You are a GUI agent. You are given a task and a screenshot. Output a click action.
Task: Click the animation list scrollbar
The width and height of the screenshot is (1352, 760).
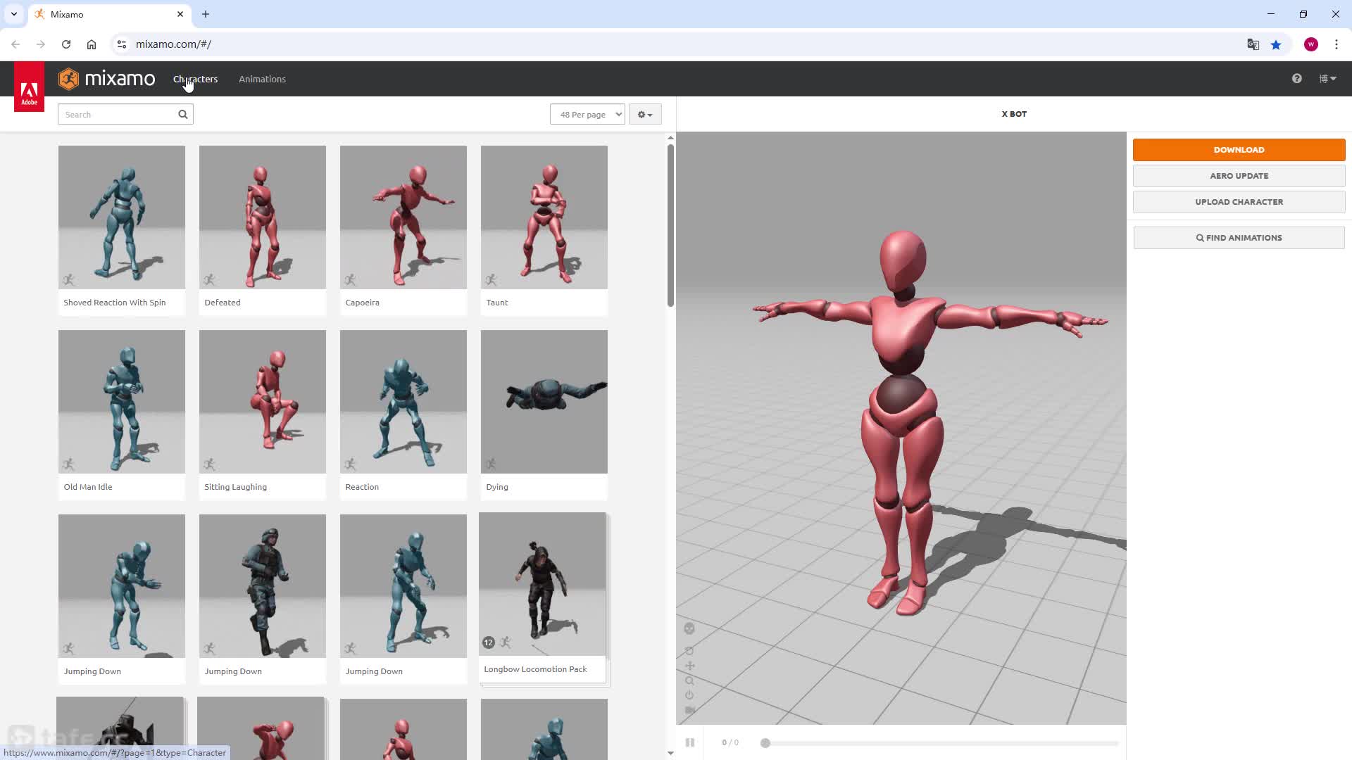tap(670, 225)
